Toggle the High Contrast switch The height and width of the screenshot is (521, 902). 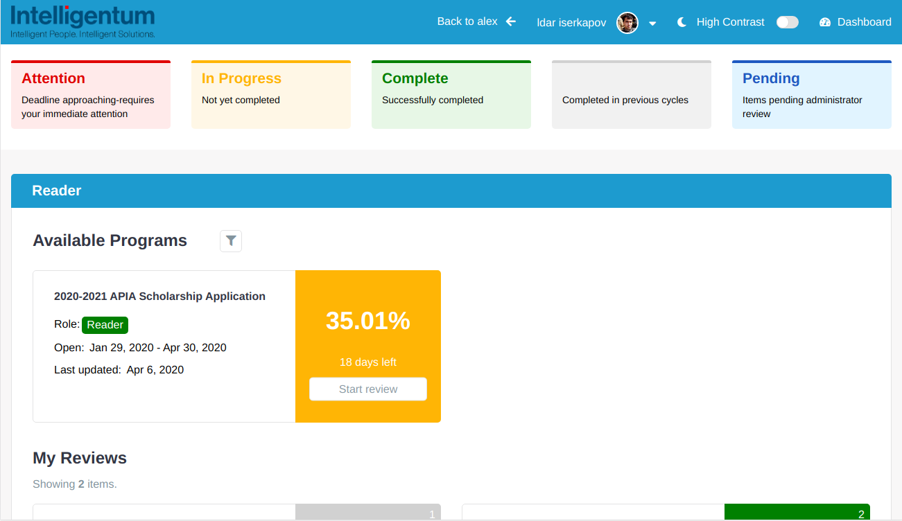pyautogui.click(x=787, y=22)
